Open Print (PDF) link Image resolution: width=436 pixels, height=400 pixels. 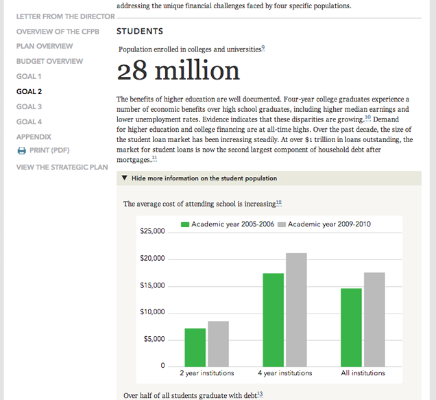click(49, 150)
